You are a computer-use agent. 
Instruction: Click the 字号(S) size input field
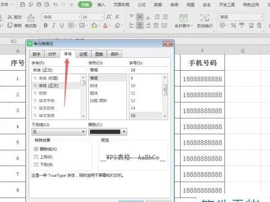pyautogui.click(x=148, y=70)
